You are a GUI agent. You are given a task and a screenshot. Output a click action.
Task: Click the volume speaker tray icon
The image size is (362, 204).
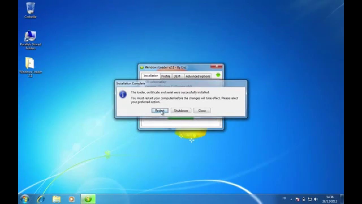point(316,199)
